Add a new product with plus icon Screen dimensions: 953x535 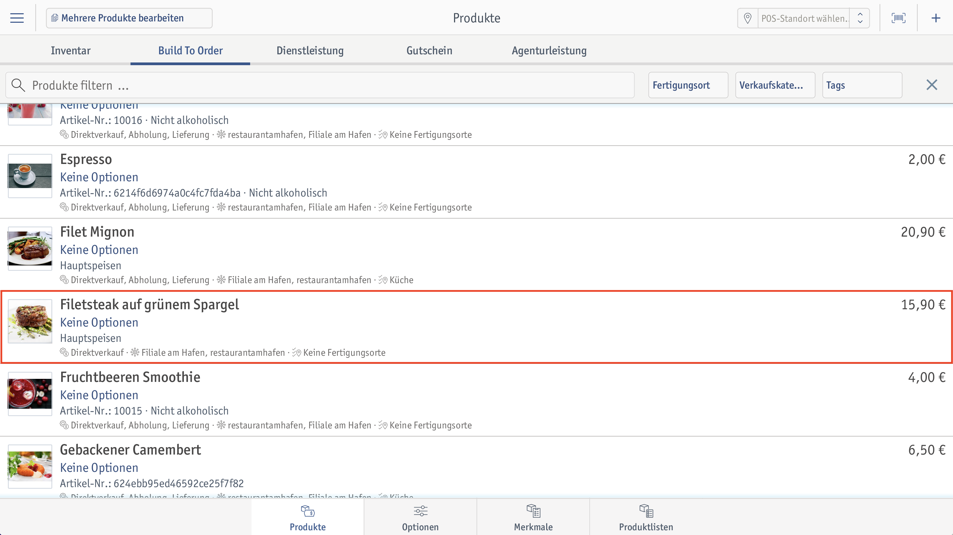click(x=936, y=18)
